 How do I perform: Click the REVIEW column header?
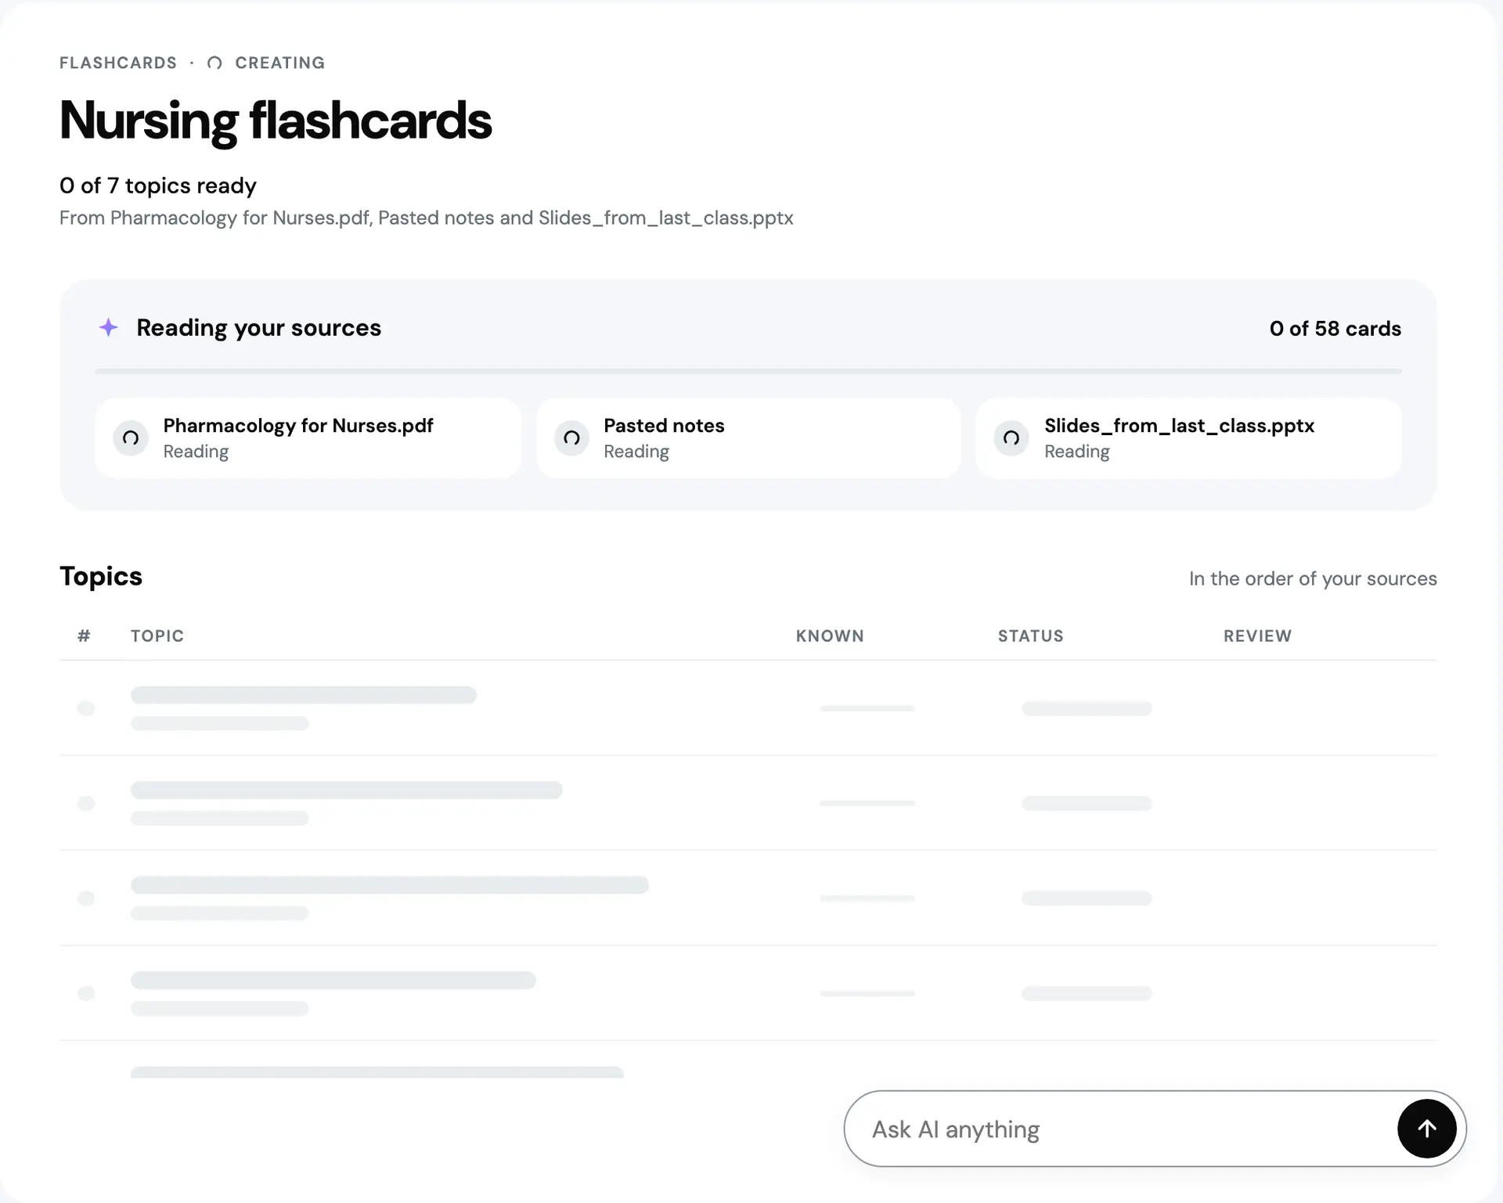coord(1257,636)
